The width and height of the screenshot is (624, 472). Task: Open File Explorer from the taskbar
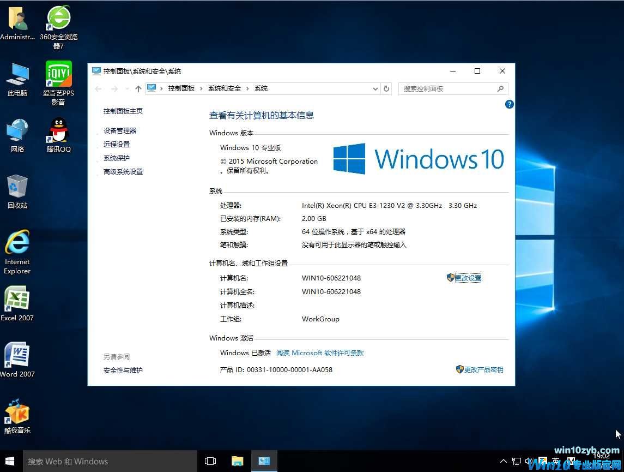coord(237,461)
